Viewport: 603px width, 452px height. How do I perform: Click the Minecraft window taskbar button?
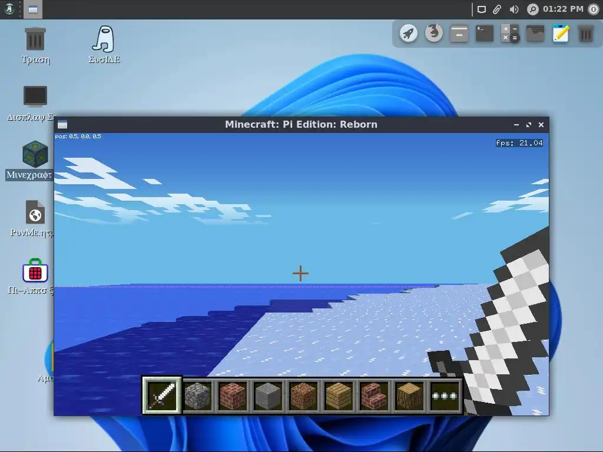pos(33,9)
